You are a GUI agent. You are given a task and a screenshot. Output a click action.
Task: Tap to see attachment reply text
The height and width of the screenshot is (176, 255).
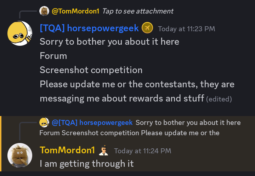click(138, 11)
